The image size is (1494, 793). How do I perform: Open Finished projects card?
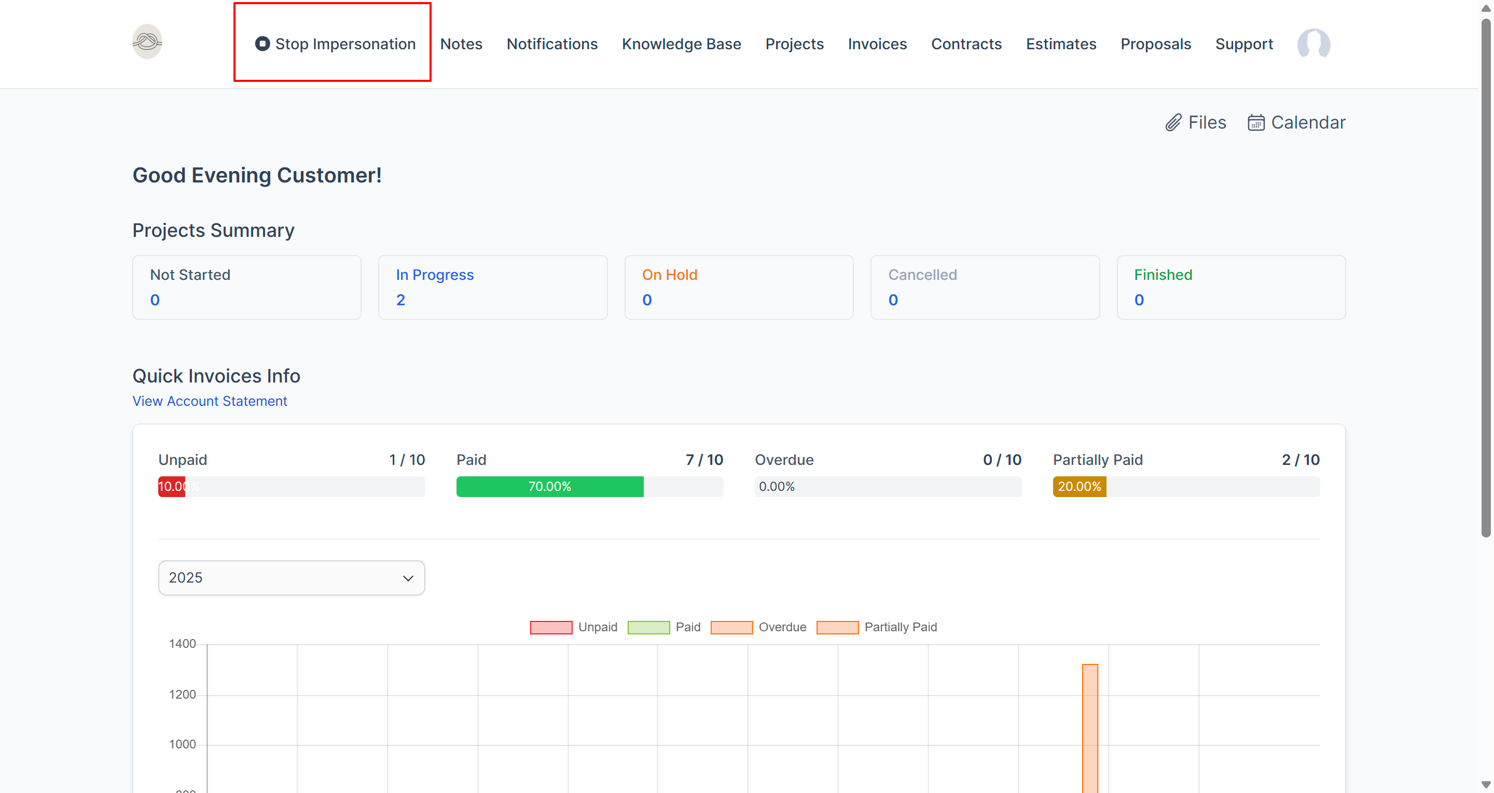(1230, 287)
